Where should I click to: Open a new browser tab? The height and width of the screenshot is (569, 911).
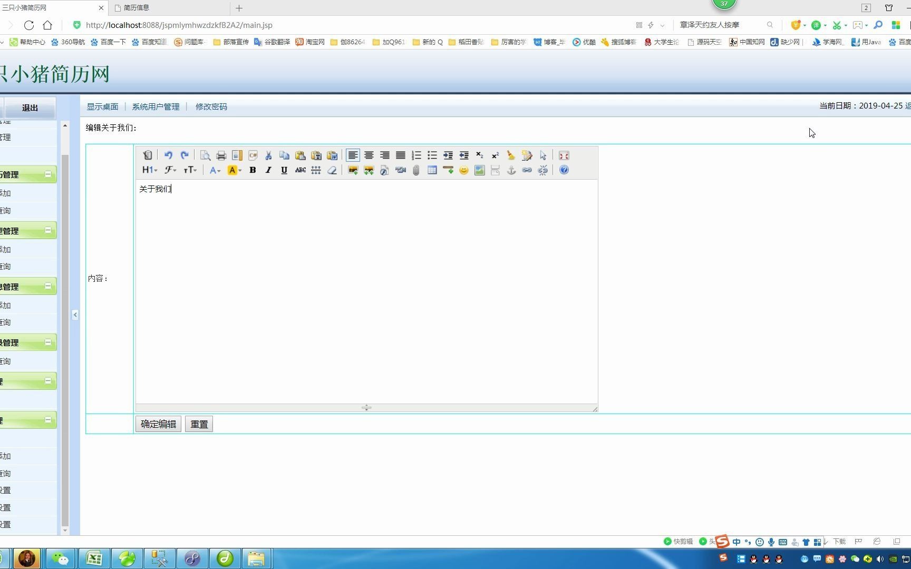tap(239, 8)
